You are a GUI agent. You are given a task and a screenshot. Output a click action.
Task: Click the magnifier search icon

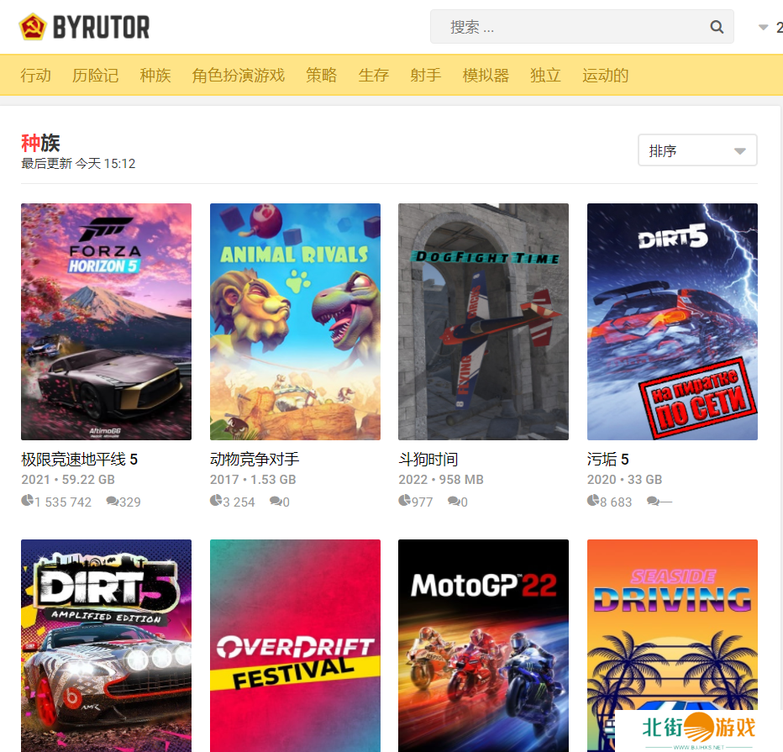pos(717,27)
